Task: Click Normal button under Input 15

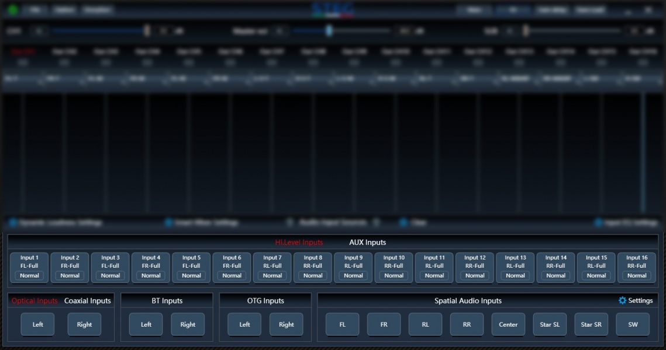Action: [x=596, y=275]
